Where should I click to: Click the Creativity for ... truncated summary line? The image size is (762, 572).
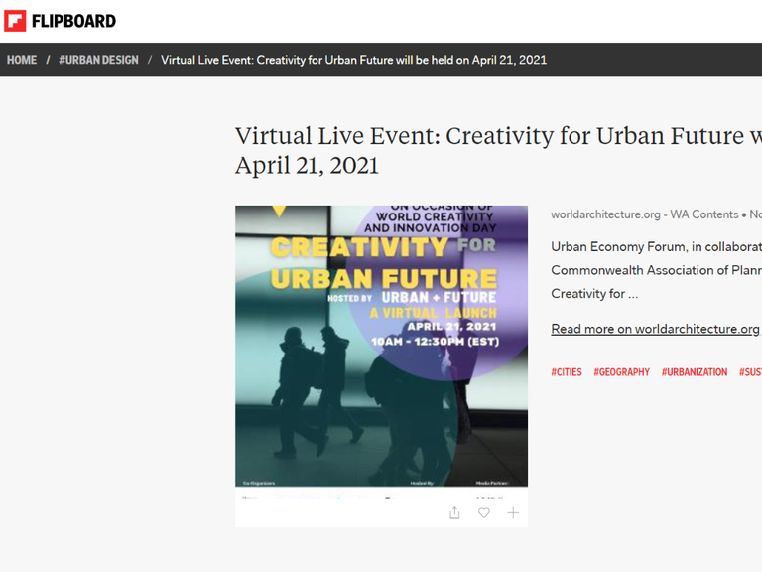(594, 294)
